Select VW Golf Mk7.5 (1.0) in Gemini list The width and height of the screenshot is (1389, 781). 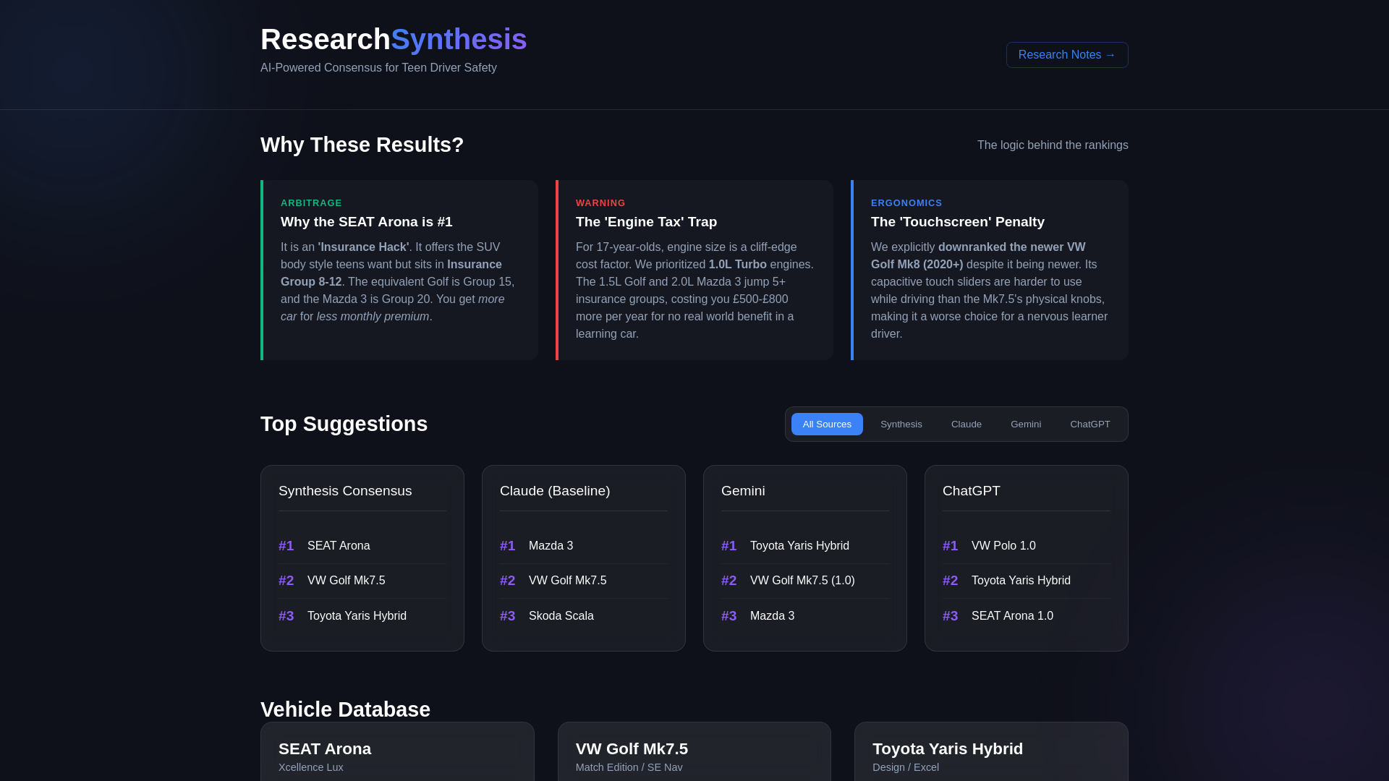click(805, 581)
